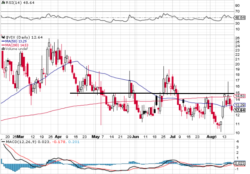250x174 pixels.
Task: Click the red MA(200) legend line marker
Action: pos(3,45)
